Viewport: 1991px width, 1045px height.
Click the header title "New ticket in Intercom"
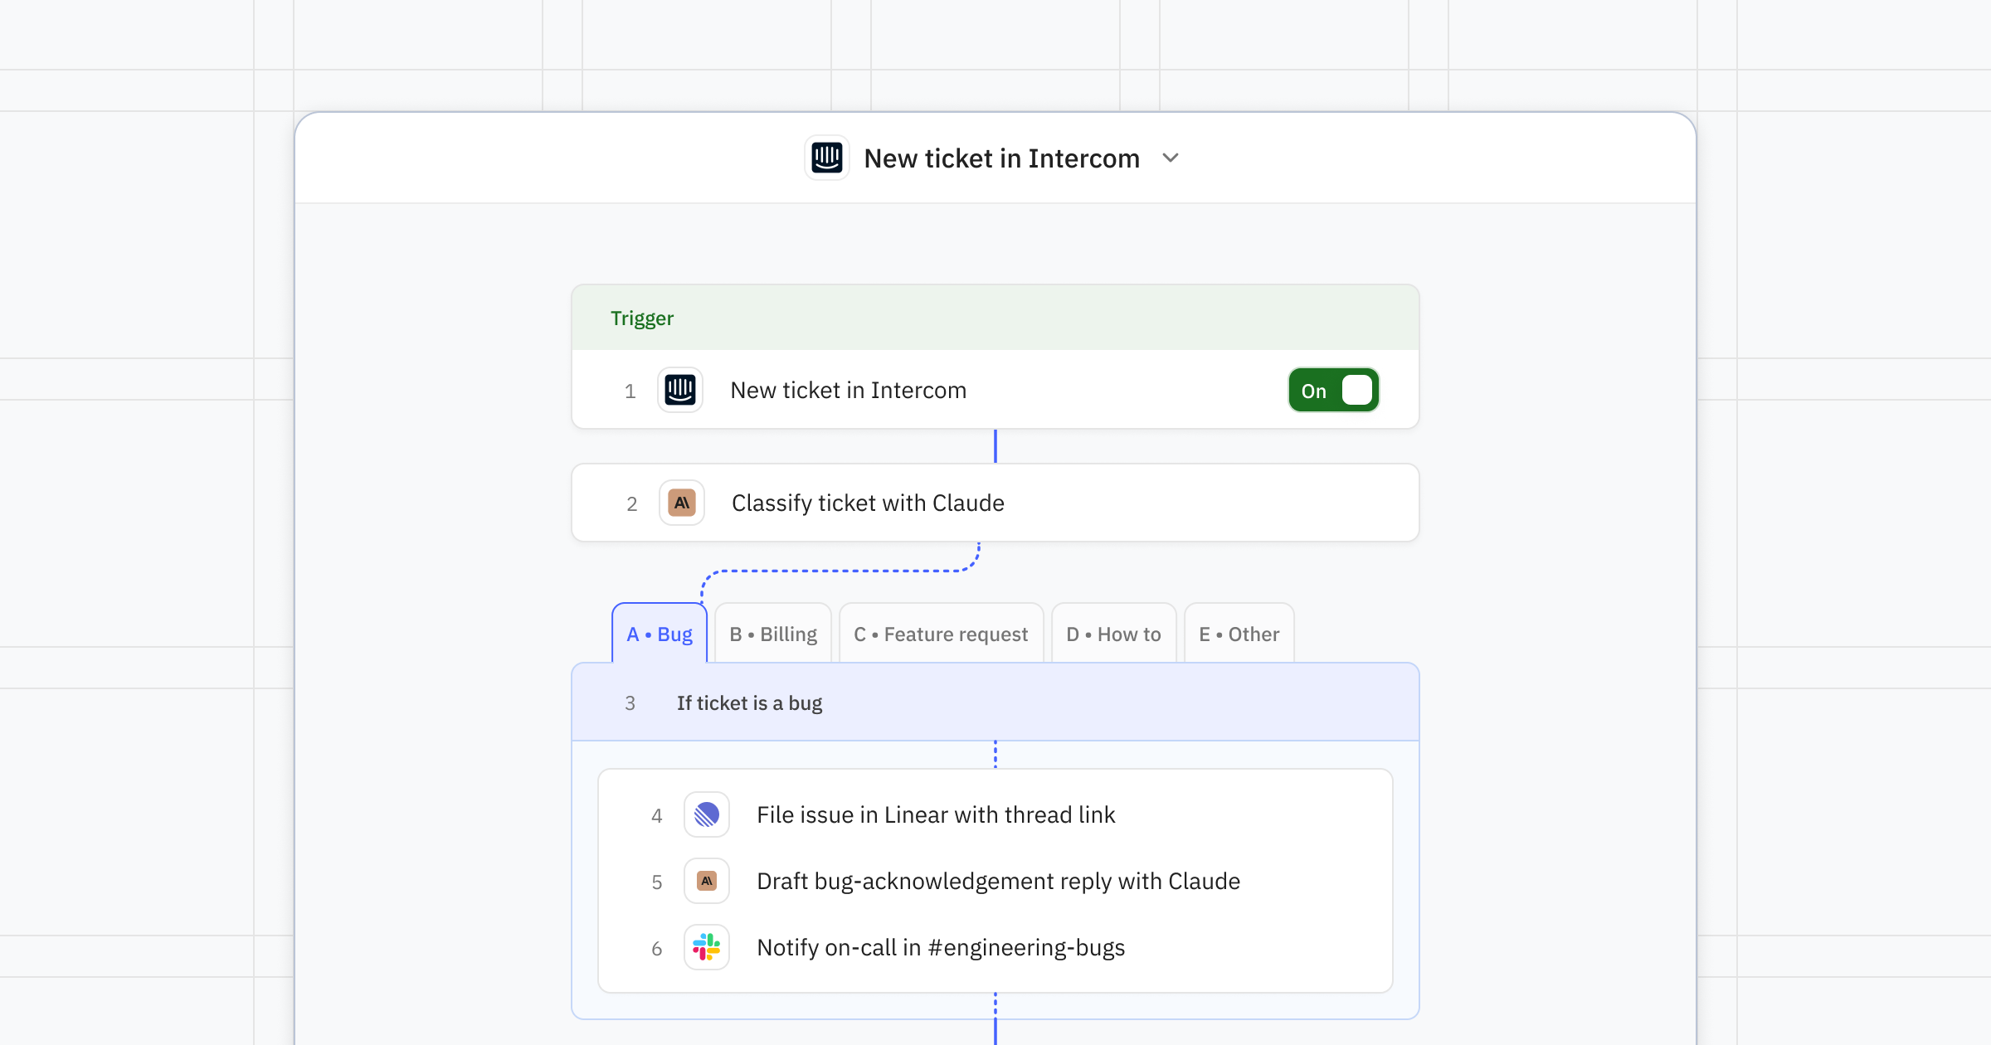1001,158
